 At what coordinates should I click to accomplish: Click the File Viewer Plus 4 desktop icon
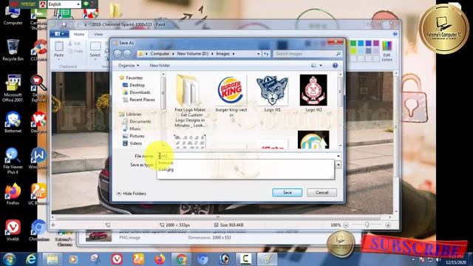coord(13,160)
